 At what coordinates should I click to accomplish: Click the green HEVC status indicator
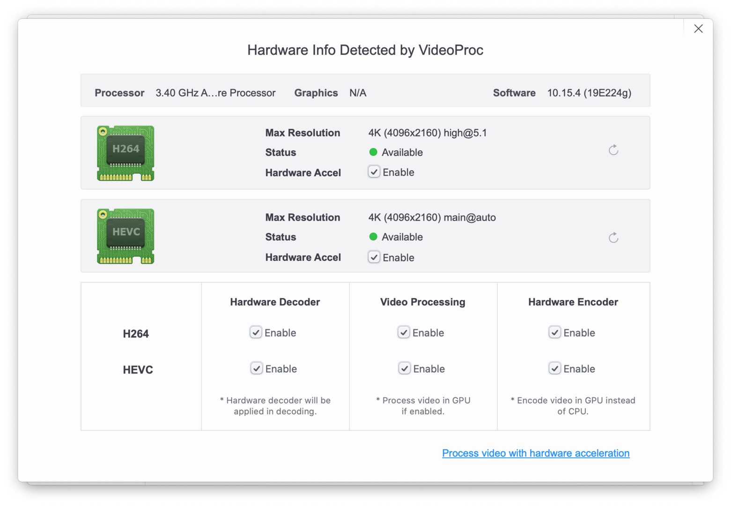coord(373,237)
